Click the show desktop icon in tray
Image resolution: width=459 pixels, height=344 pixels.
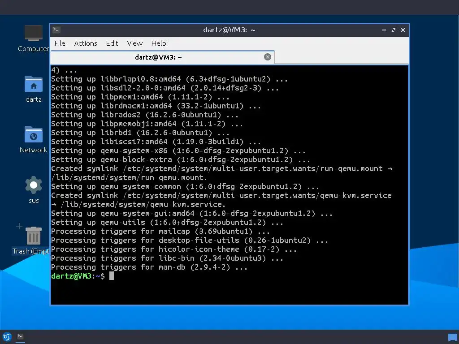tap(453, 337)
